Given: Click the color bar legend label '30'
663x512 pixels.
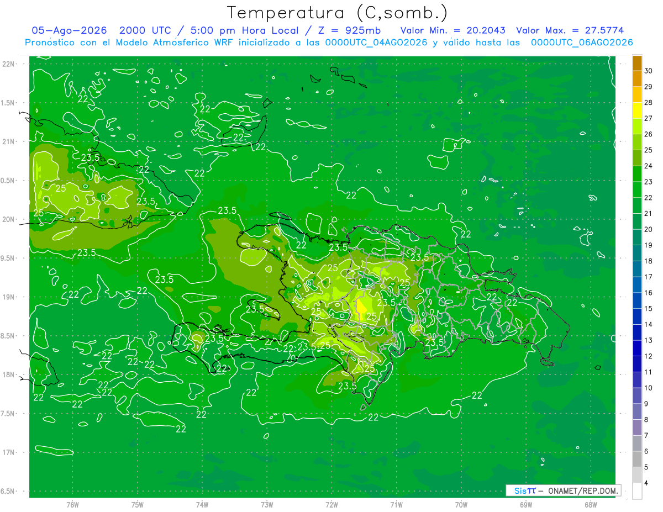Looking at the screenshot, I should point(648,71).
